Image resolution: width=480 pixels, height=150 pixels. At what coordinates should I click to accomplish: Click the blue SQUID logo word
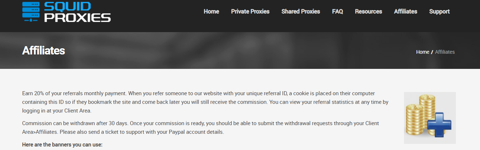[x=68, y=6]
